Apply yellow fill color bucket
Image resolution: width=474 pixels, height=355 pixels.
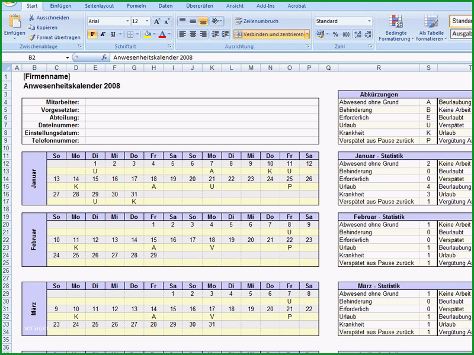tap(147, 34)
